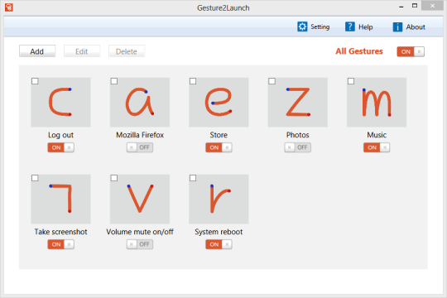Click the About info icon
Screen dimensions: 447x298
(x=397, y=26)
